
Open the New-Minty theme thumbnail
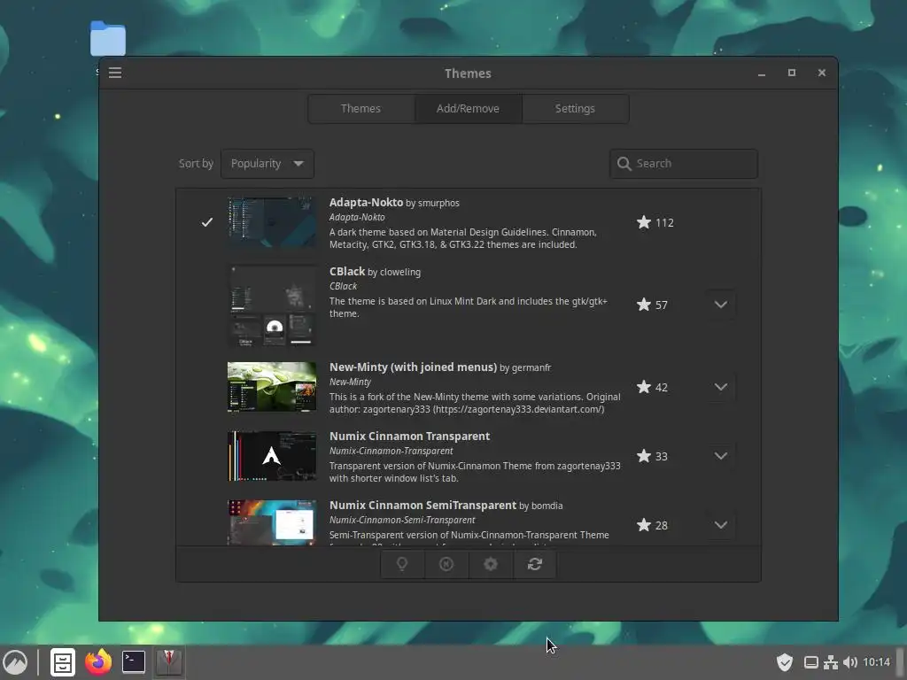[x=272, y=387]
